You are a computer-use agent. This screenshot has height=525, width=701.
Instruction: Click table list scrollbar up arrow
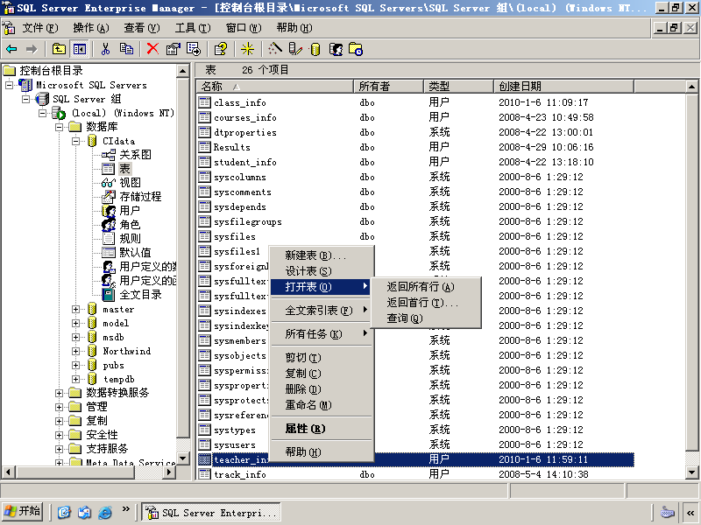click(691, 87)
